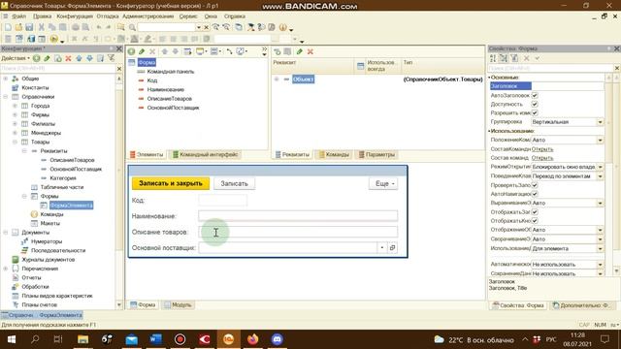621x349 pixels.
Task: Toggle the Доступность checkbox
Action: [x=535, y=104]
